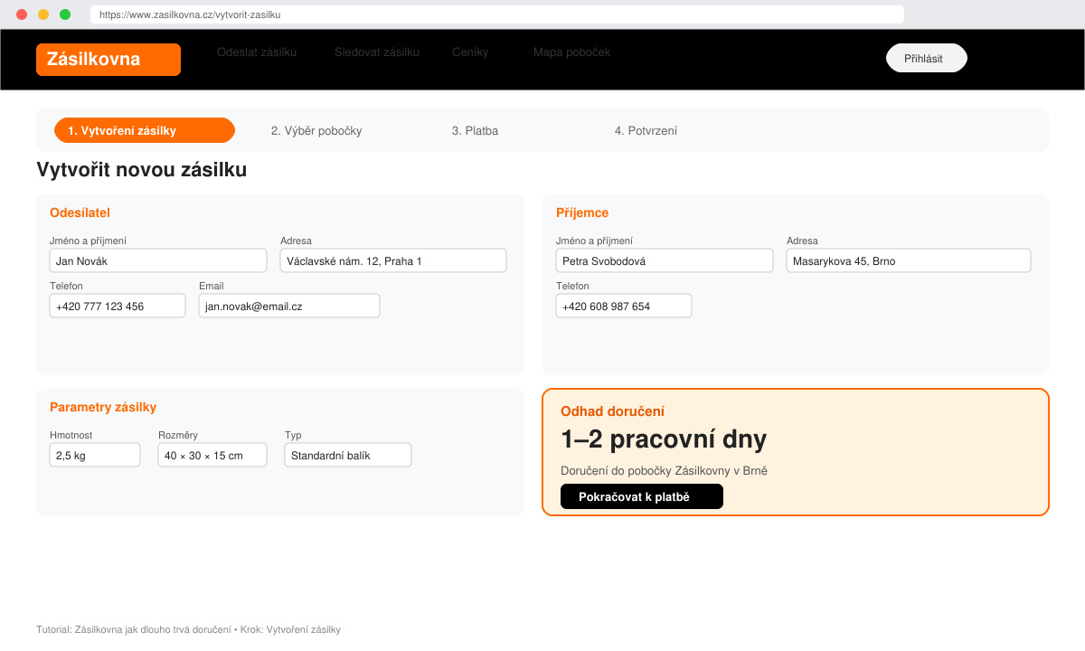Click the Hmotnost field with 2,5 kg
1085x651 pixels.
pyautogui.click(x=95, y=455)
